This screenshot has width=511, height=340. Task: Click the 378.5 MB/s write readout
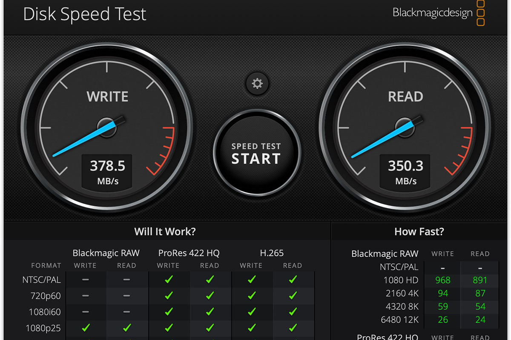(107, 171)
